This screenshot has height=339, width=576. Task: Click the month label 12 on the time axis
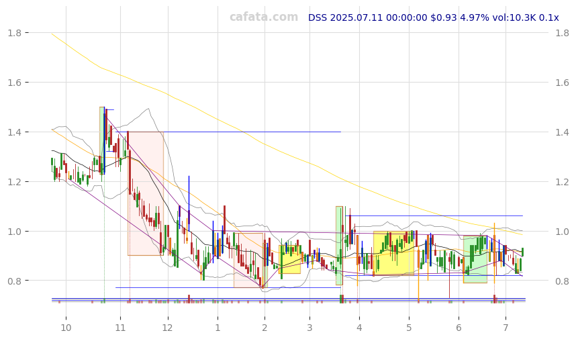coord(168,328)
